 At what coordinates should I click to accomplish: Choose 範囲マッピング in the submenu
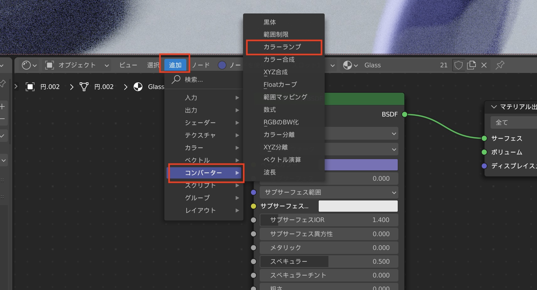285,97
